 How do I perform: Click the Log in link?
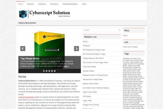(125, 35)
